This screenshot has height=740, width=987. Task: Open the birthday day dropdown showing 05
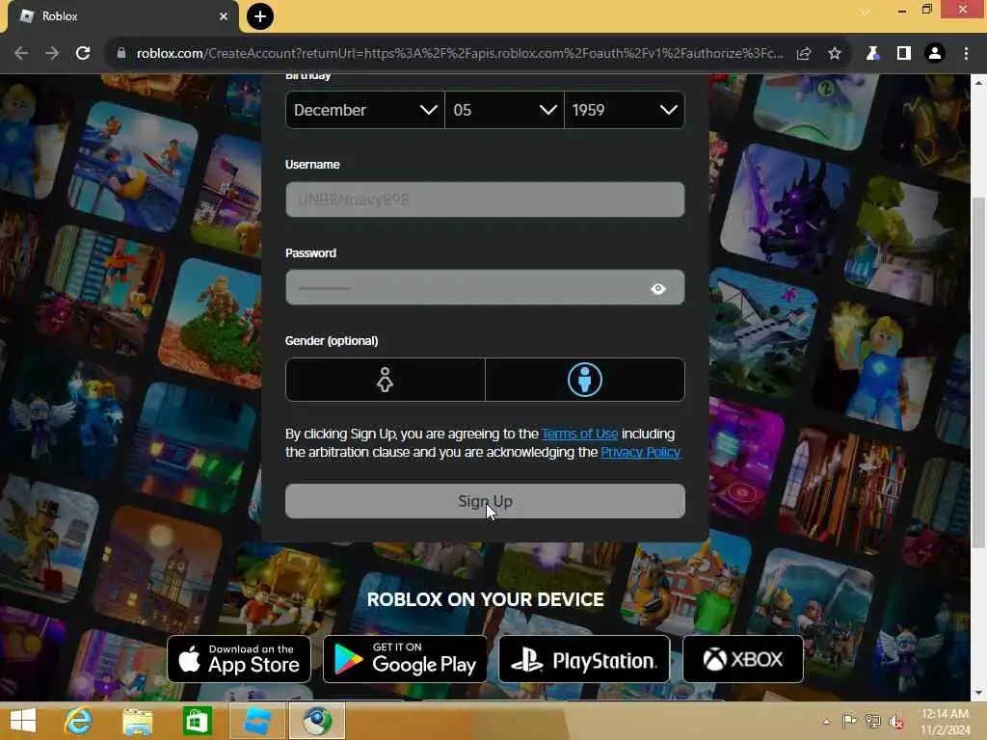[x=504, y=110]
